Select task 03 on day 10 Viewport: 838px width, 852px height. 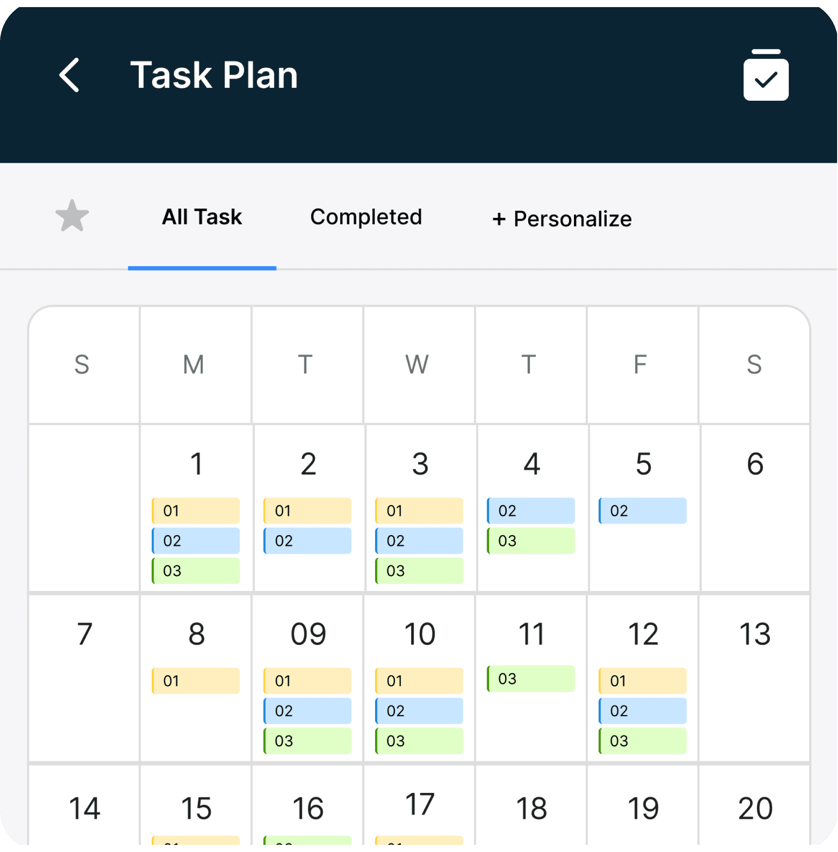pos(419,741)
